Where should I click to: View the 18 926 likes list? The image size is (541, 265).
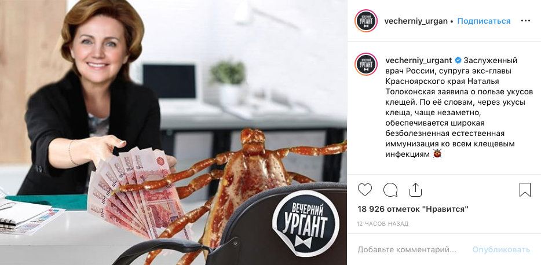tap(413, 209)
